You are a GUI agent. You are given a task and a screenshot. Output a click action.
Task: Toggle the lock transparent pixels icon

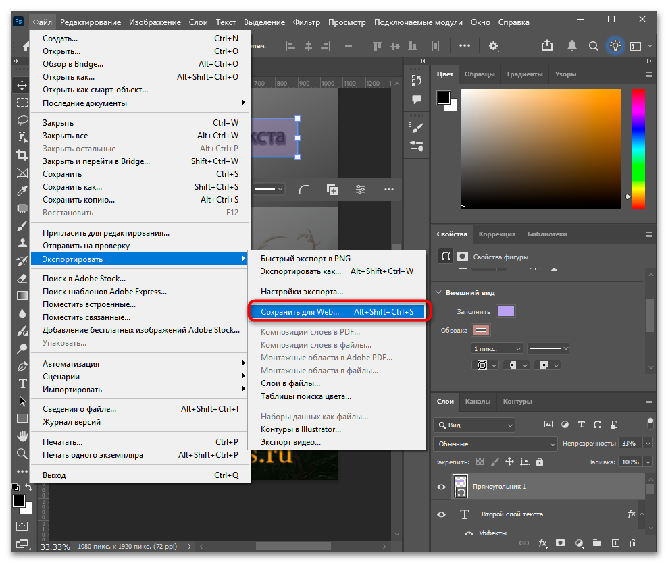coord(480,462)
